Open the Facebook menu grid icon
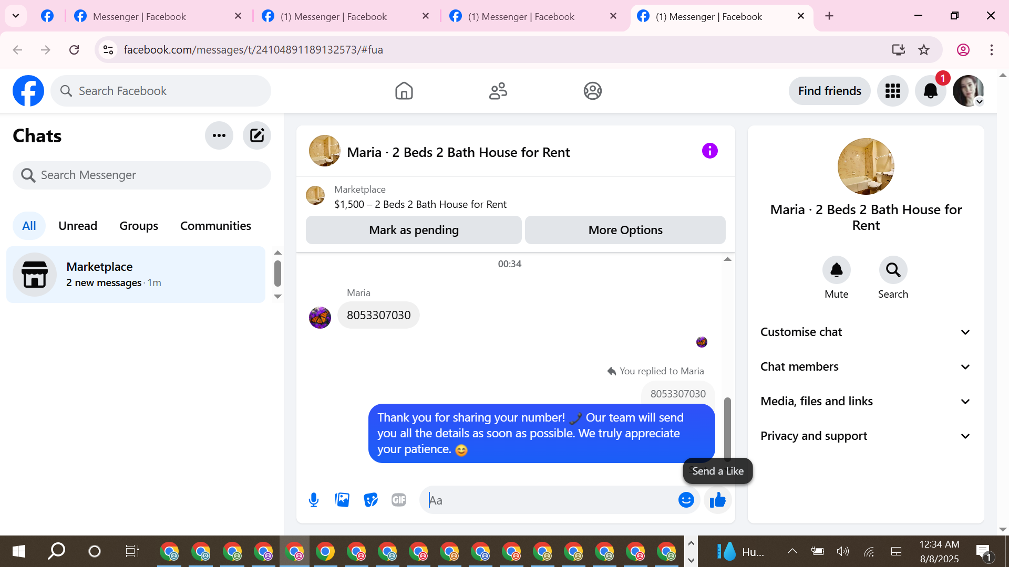Screen dimensions: 1009x567 892,91
